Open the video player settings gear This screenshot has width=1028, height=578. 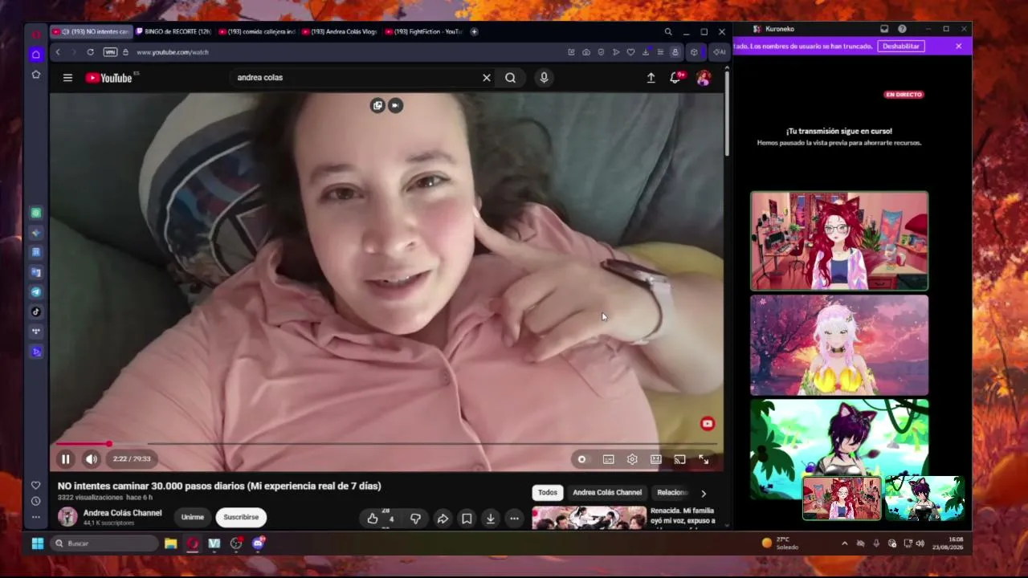632,459
